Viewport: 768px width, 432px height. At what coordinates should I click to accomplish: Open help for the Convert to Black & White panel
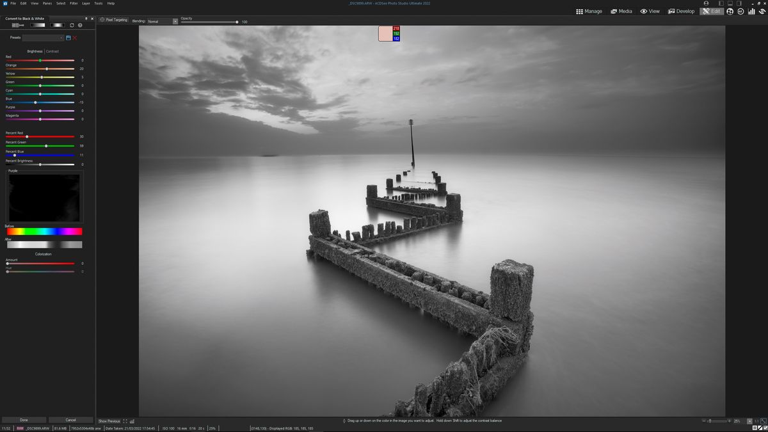pyautogui.click(x=80, y=25)
